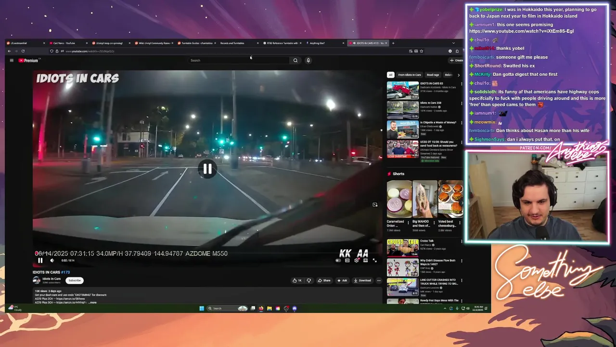
Task: Open taskbar weather widget
Action: click(14, 308)
